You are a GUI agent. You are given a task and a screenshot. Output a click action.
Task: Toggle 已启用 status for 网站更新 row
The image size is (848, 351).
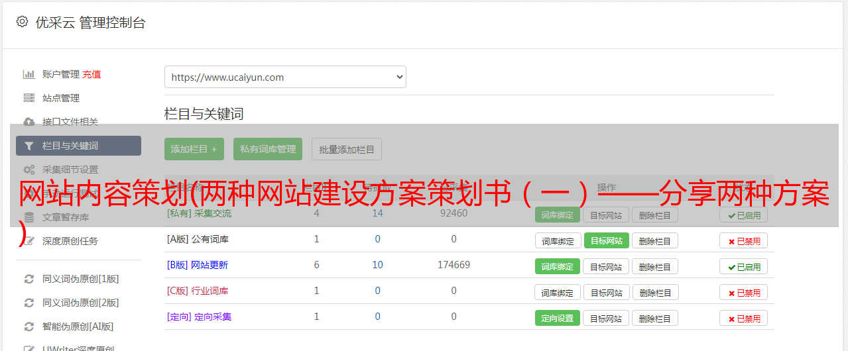(x=743, y=267)
